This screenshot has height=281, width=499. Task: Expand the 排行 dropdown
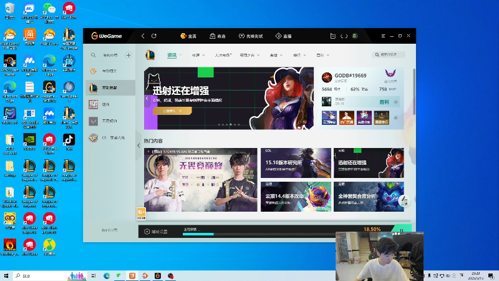[304, 56]
